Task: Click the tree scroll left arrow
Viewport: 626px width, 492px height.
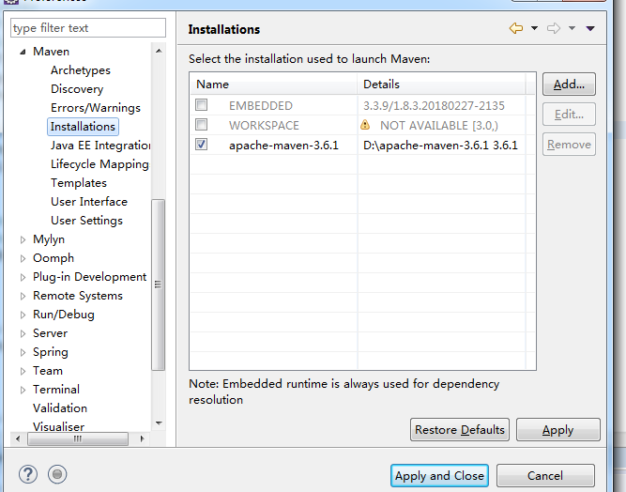Action: 18,438
